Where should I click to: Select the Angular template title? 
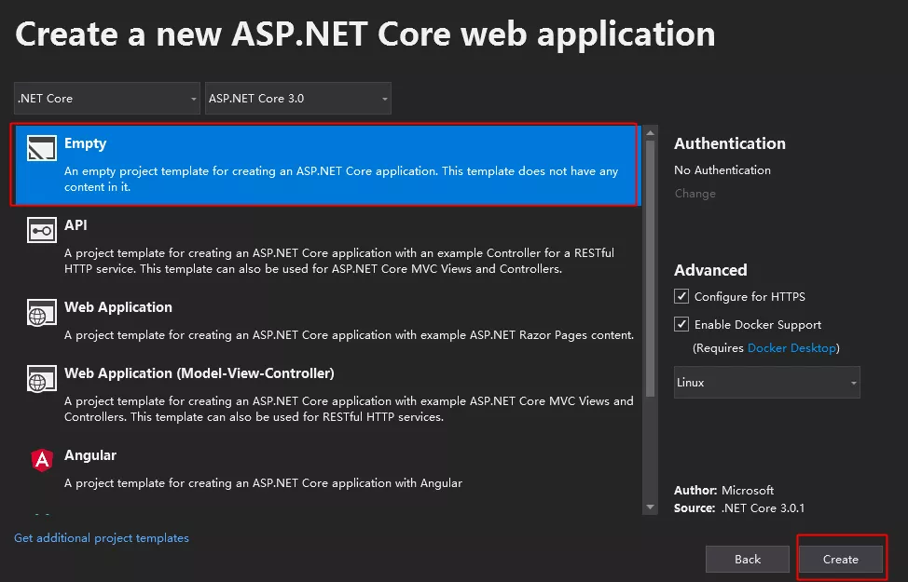[x=90, y=455]
